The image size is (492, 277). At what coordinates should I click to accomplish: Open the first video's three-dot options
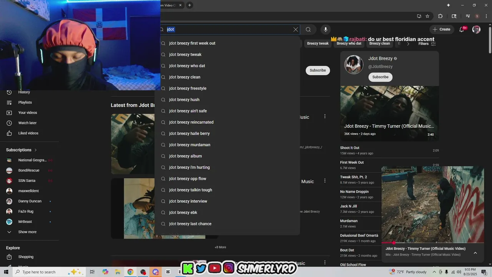coord(325,116)
